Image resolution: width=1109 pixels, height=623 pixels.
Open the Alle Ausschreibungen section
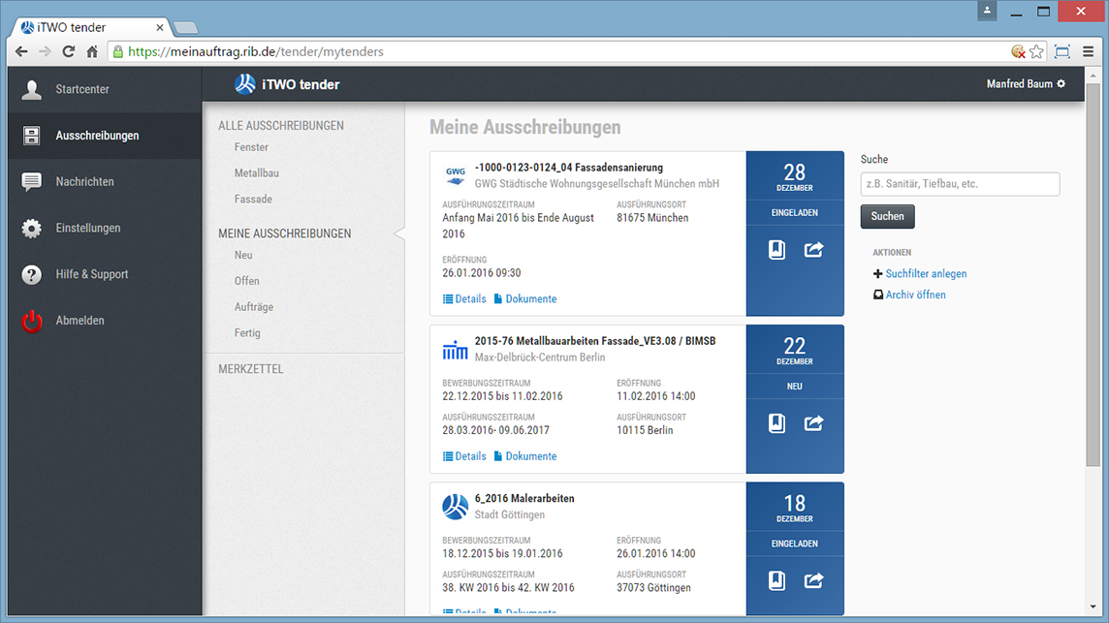coord(281,126)
